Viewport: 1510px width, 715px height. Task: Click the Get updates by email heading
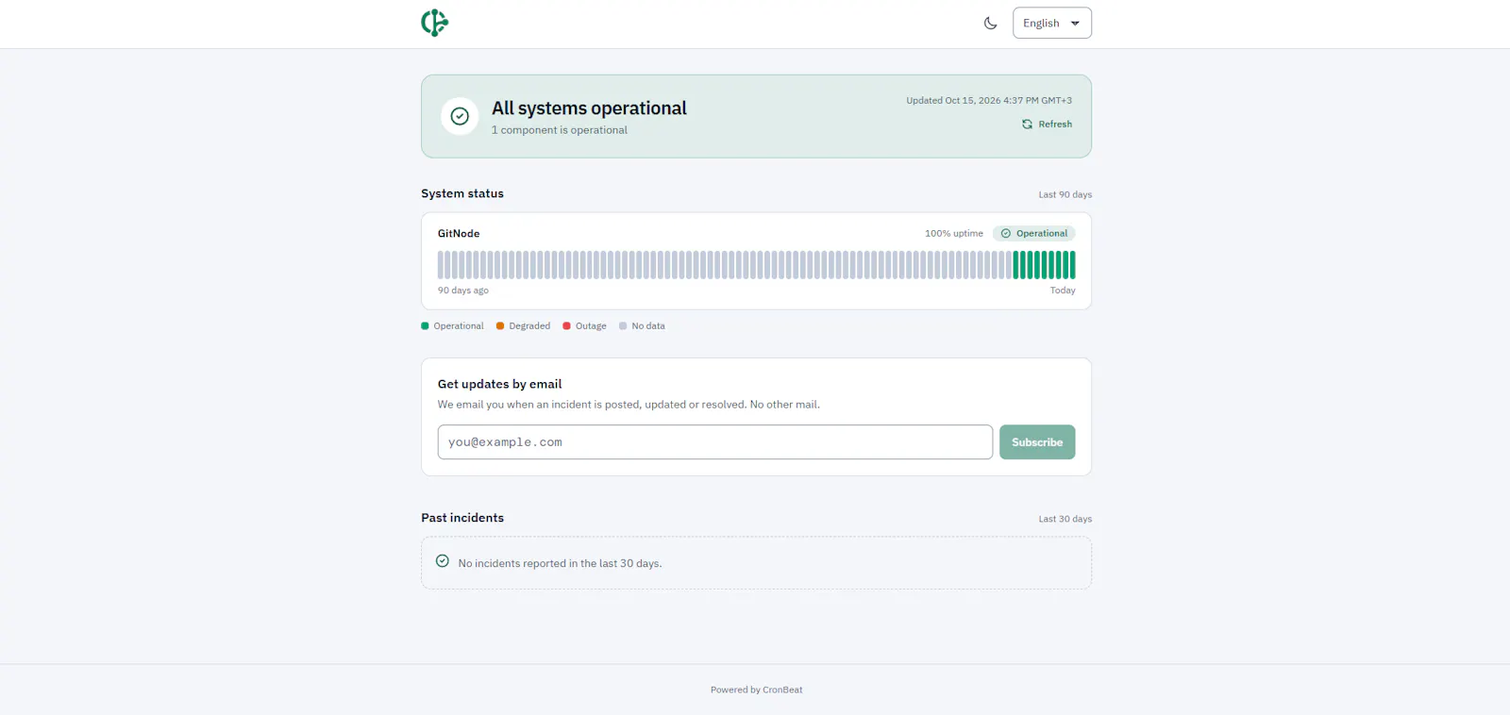500,384
